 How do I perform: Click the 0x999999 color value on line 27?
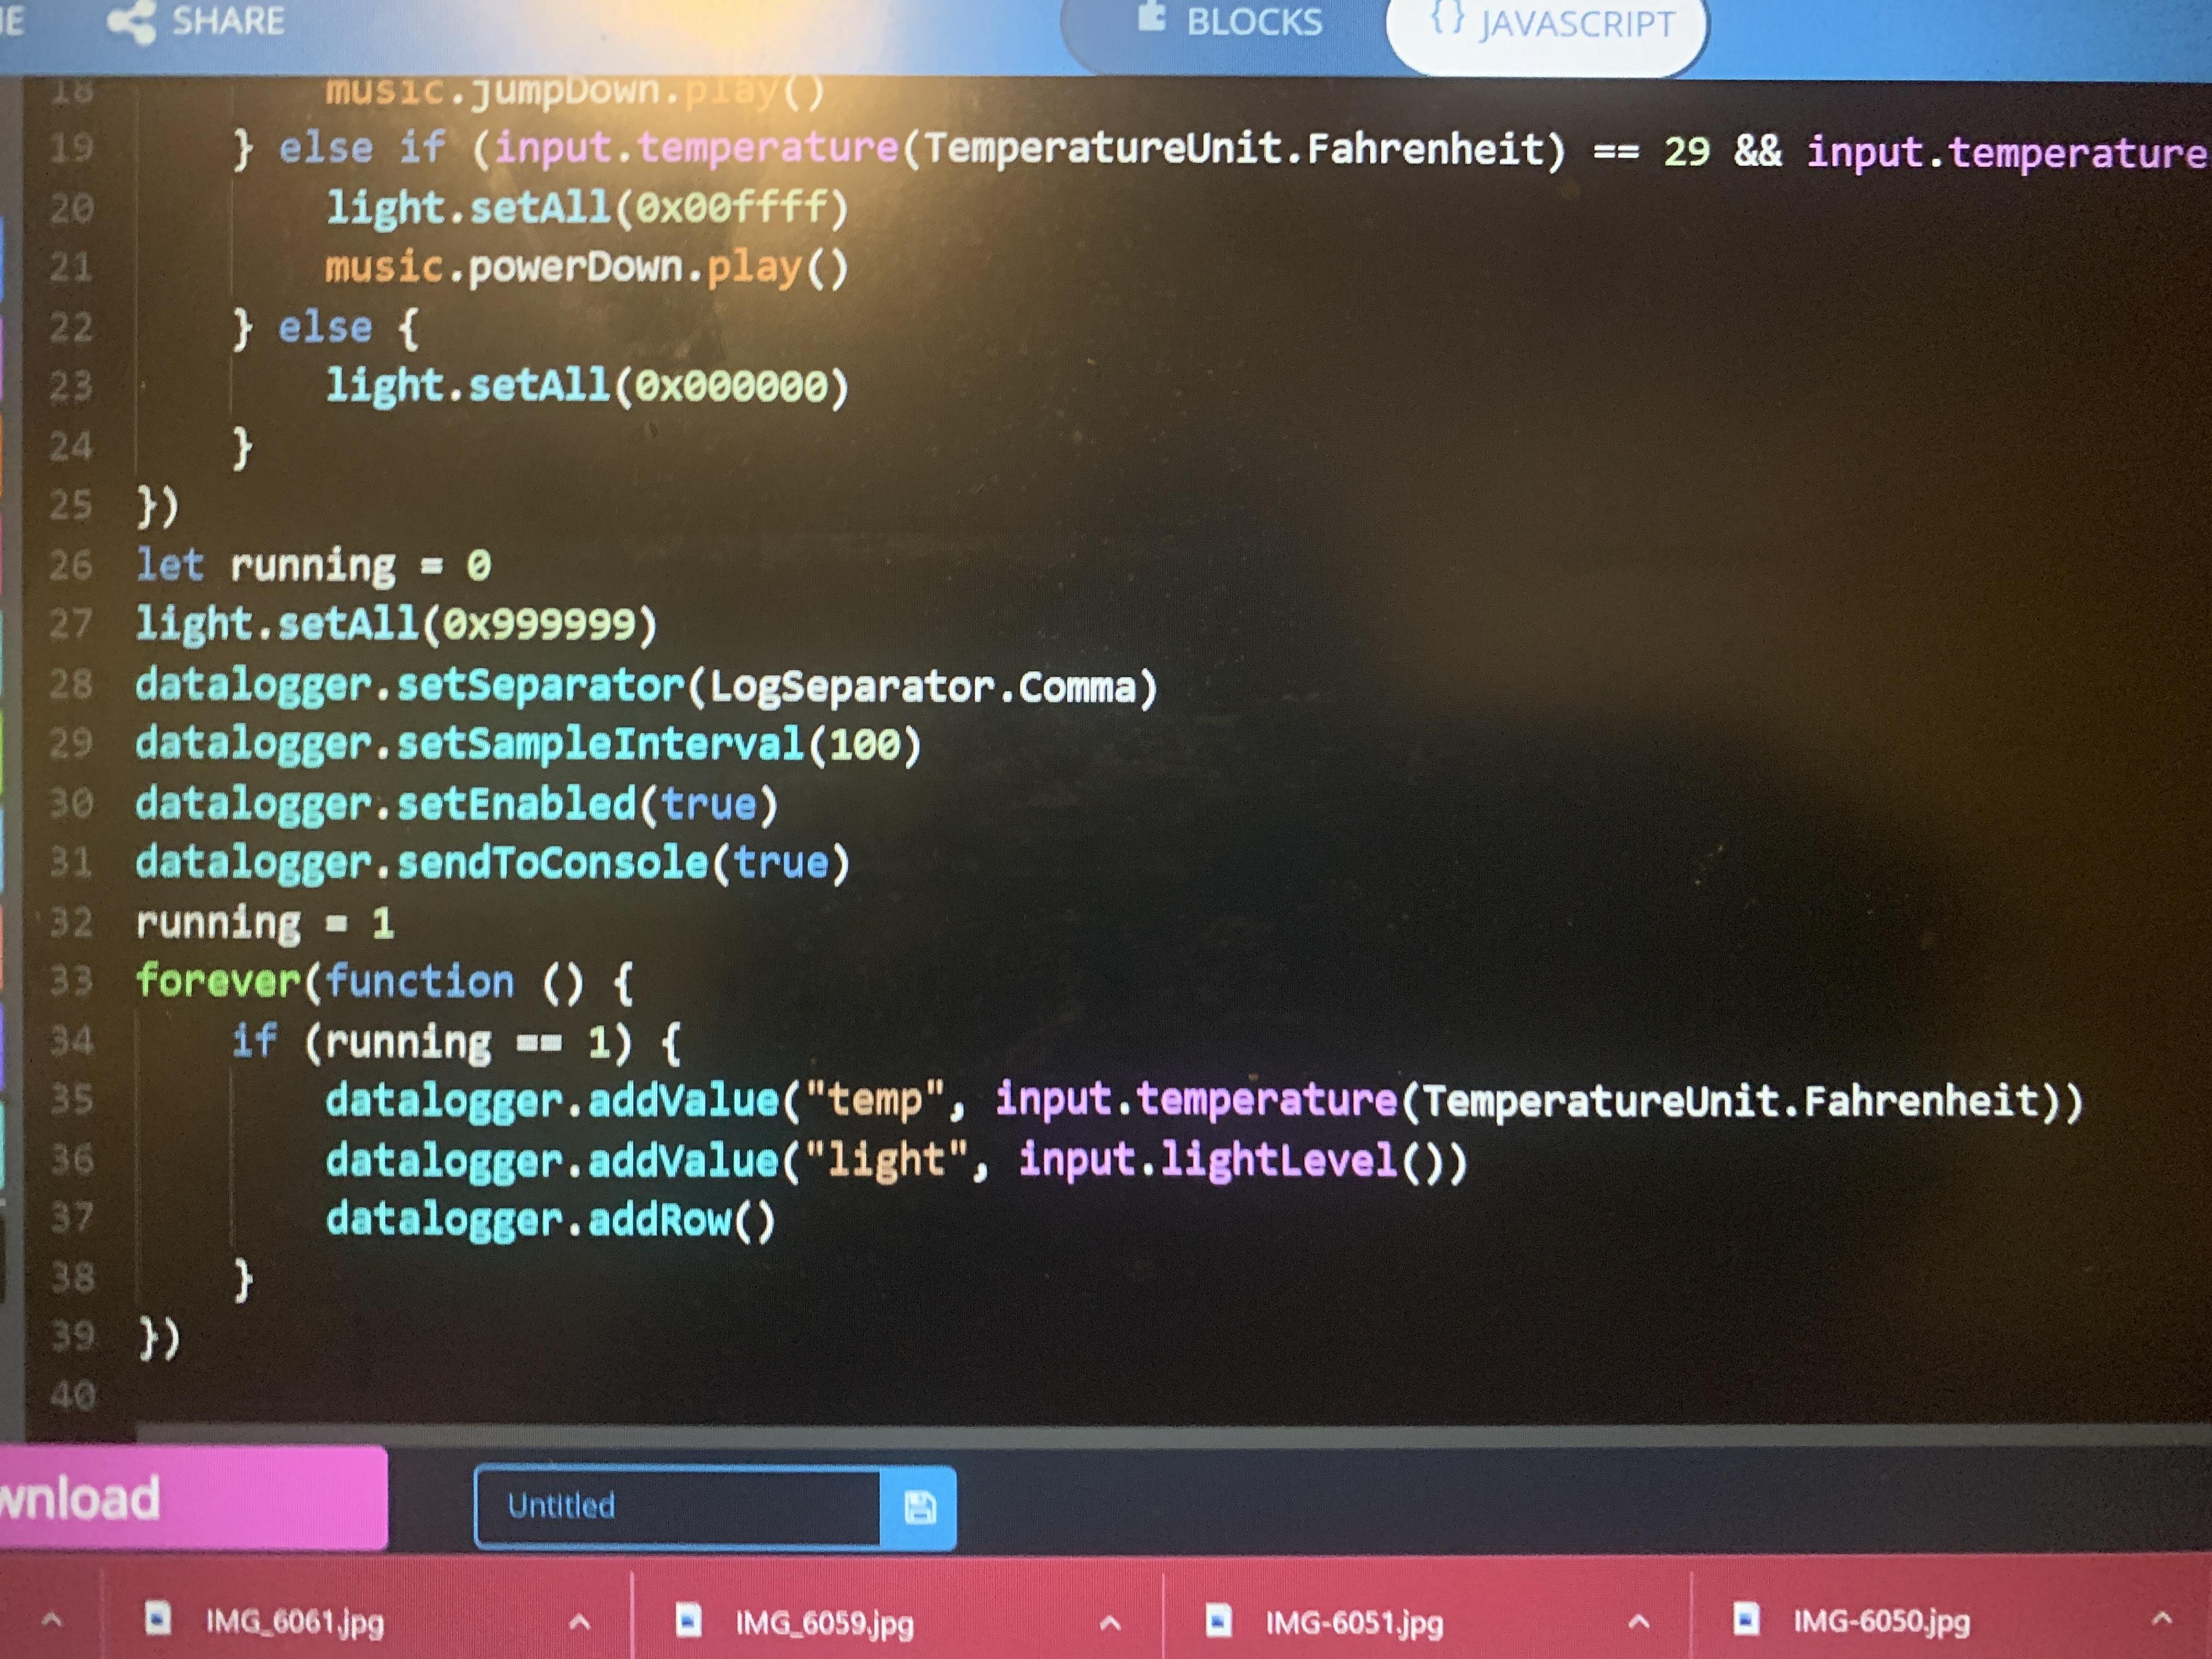point(538,625)
